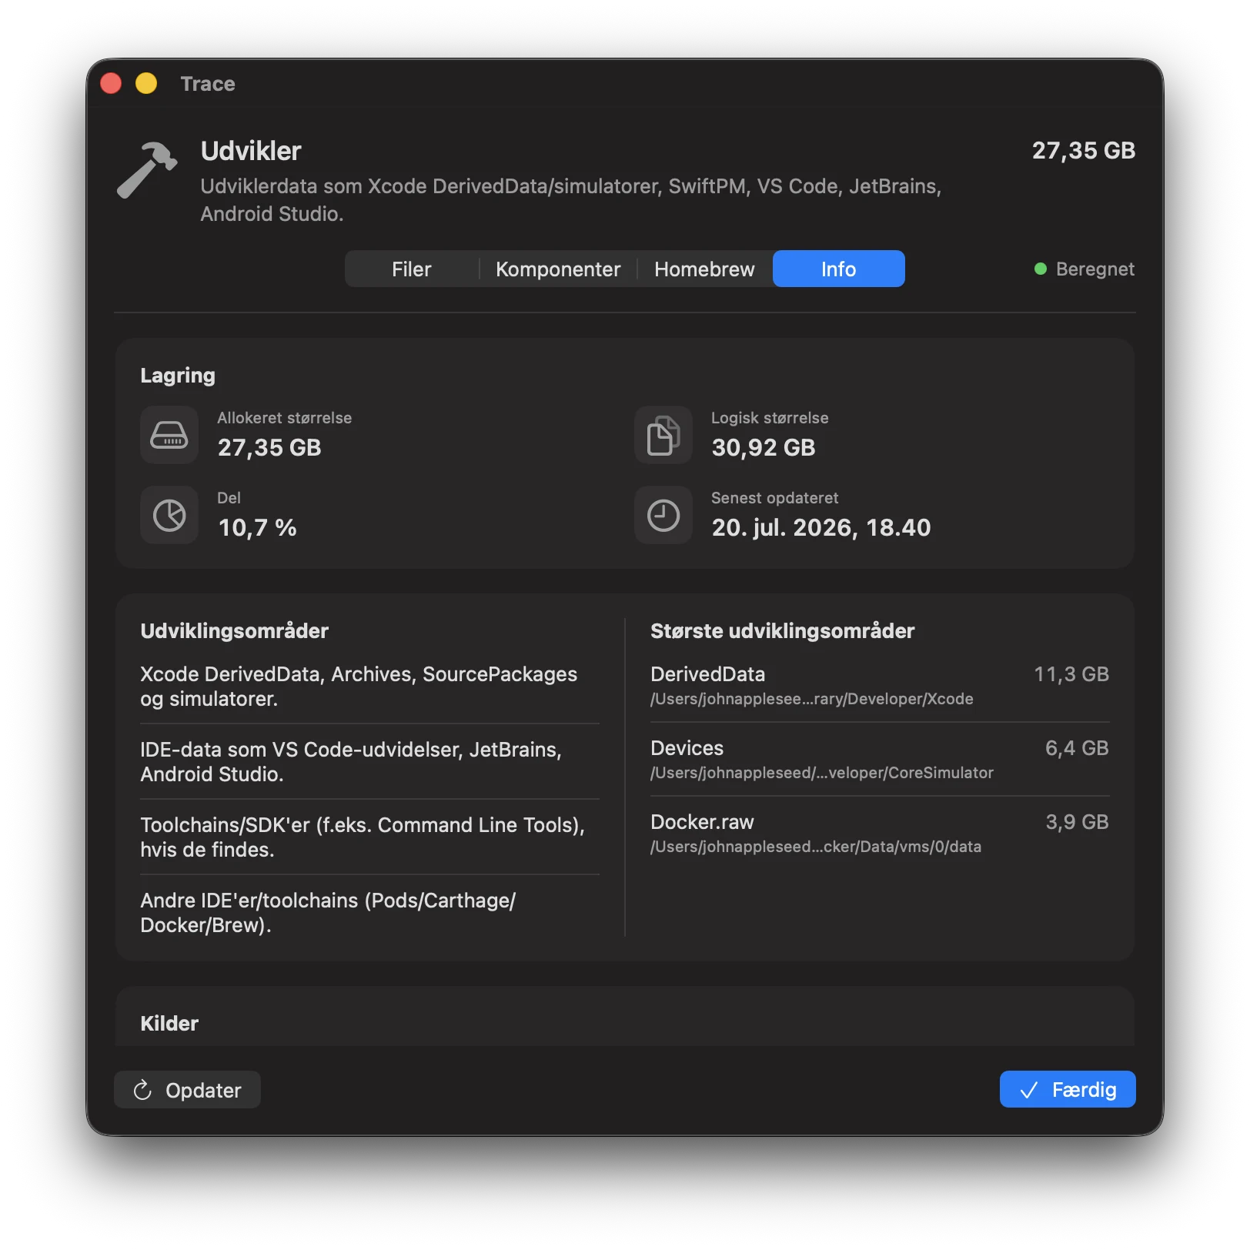This screenshot has width=1250, height=1250.
Task: Click the Senest opdateret label
Action: point(775,498)
